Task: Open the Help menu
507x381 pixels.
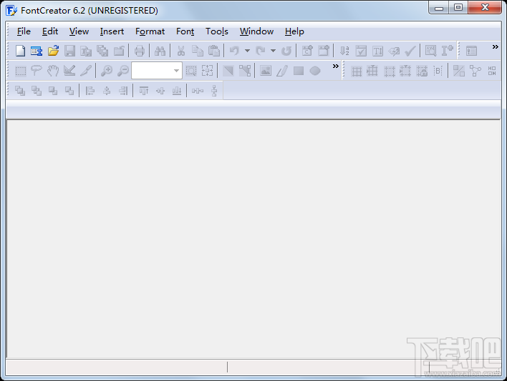Action: [x=294, y=31]
